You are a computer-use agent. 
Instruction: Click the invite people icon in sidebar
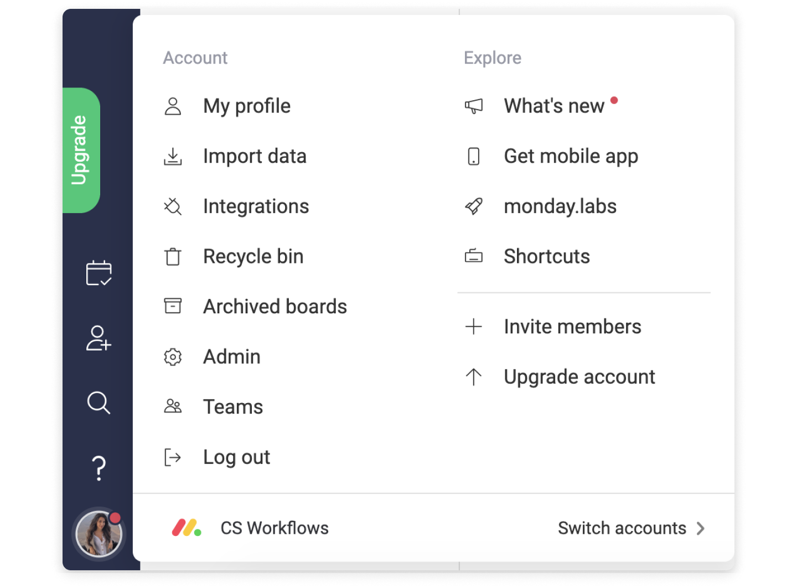coord(99,338)
